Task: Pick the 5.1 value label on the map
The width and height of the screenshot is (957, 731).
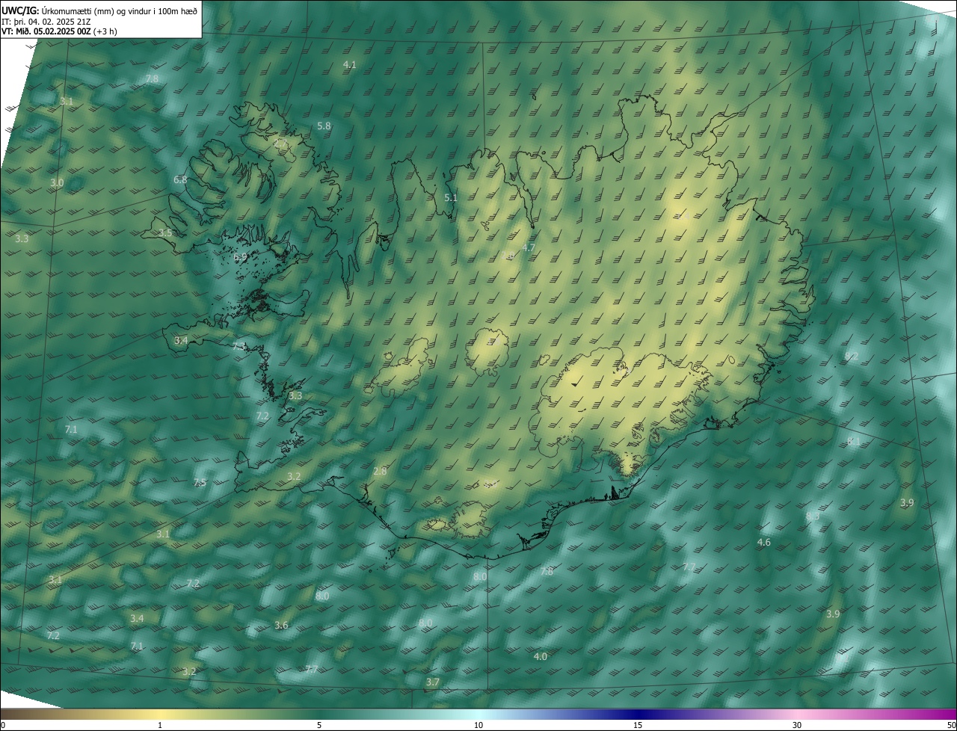Action: (450, 198)
